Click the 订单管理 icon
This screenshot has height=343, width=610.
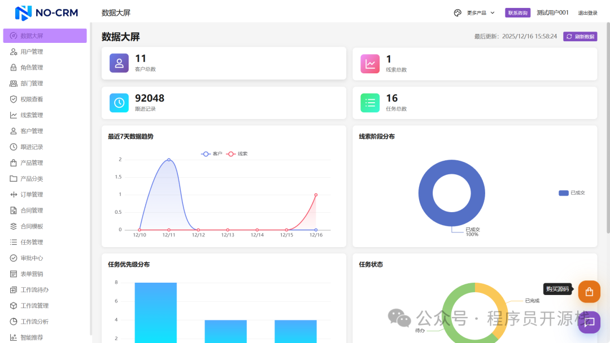(x=13, y=195)
